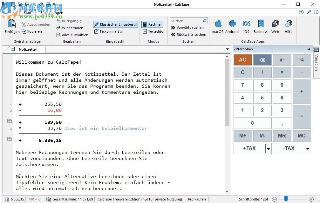Click Ausschneiden scissors option
This screenshot has width=320, height=203.
pos(36,24)
